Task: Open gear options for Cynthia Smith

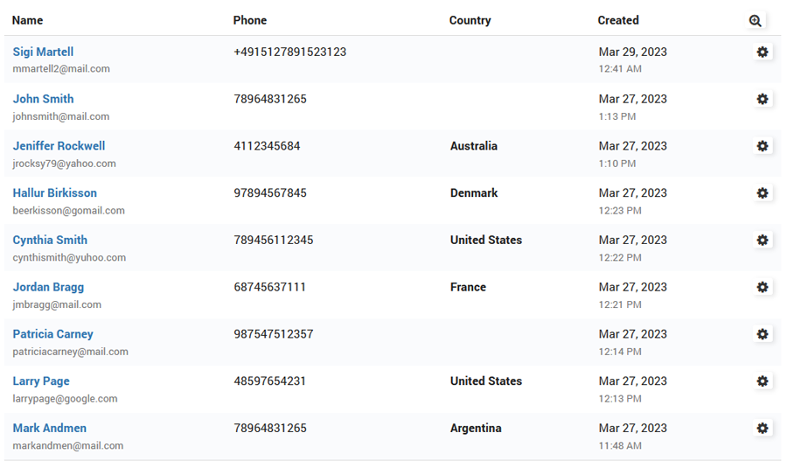Action: pos(763,241)
